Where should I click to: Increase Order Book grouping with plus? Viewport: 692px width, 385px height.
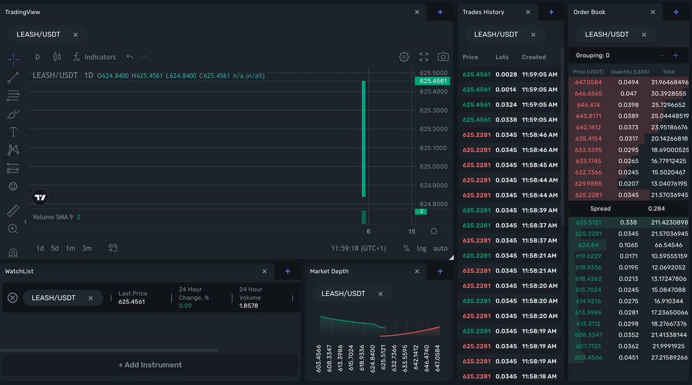pyautogui.click(x=676, y=55)
